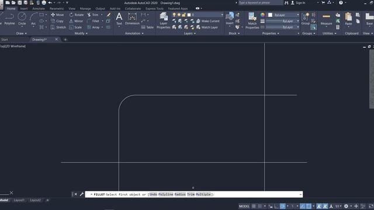Click the Undo arrow in quick access toolbar
Screen dimensions: 374x210
click(x=50, y=2)
